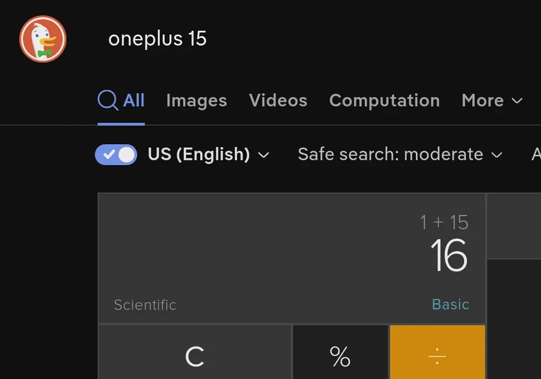Click the DuckDuckGo duck logo
Viewport: 541px width, 379px height.
click(x=43, y=39)
